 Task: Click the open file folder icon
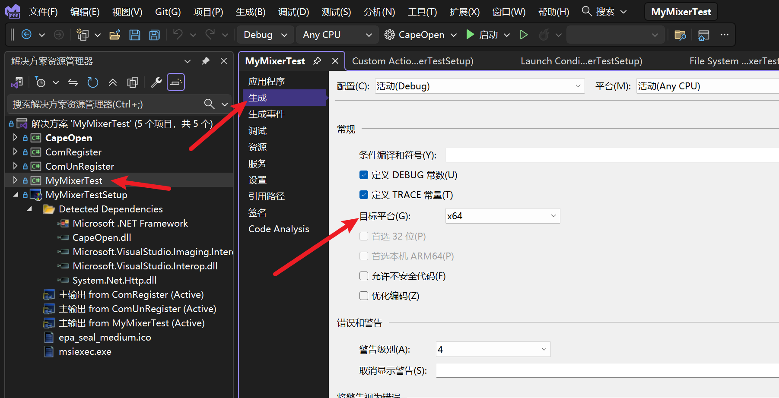(x=114, y=35)
